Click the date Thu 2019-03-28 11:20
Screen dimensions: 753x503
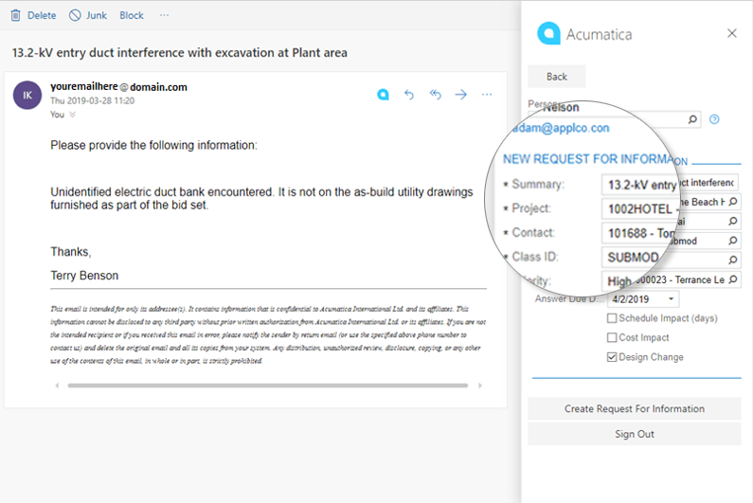tap(92, 101)
